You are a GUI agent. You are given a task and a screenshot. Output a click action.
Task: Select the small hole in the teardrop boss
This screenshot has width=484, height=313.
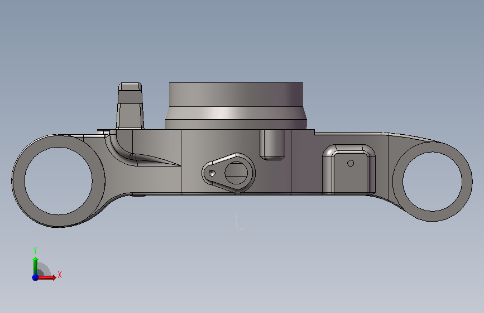(x=212, y=173)
